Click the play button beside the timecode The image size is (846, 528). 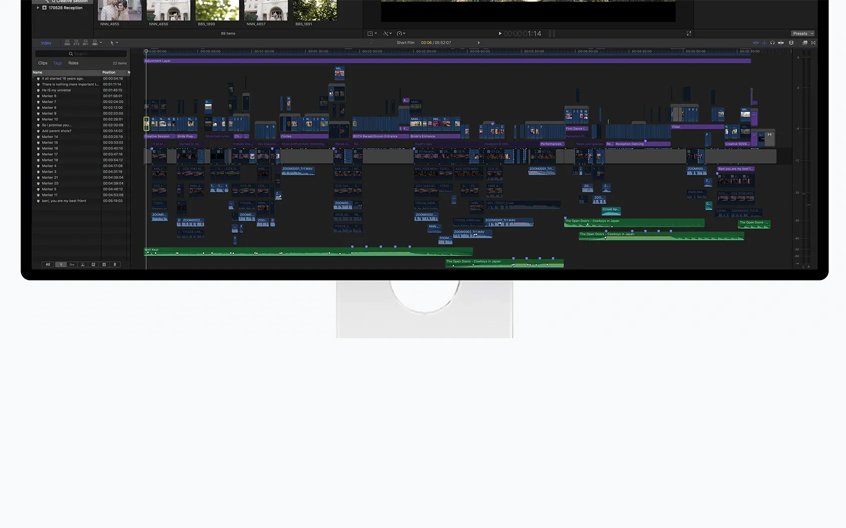pyautogui.click(x=500, y=33)
